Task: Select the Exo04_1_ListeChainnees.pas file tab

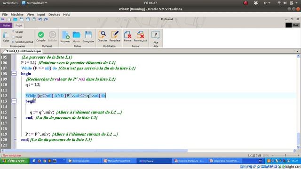Action: (24, 51)
